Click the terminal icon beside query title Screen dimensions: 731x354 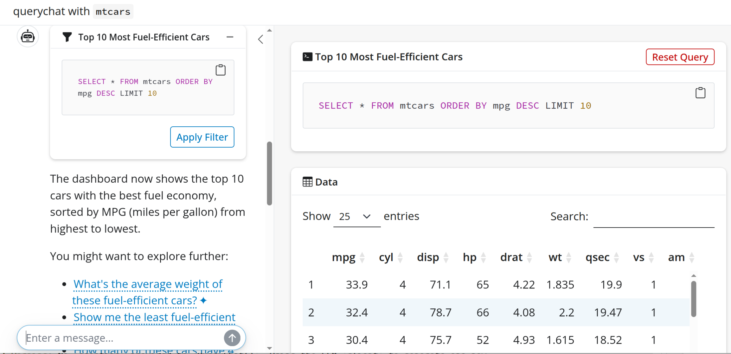(307, 57)
